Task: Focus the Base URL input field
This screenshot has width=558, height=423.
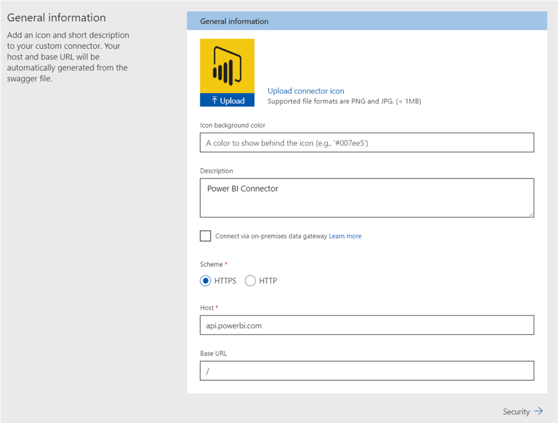Action: click(x=367, y=371)
